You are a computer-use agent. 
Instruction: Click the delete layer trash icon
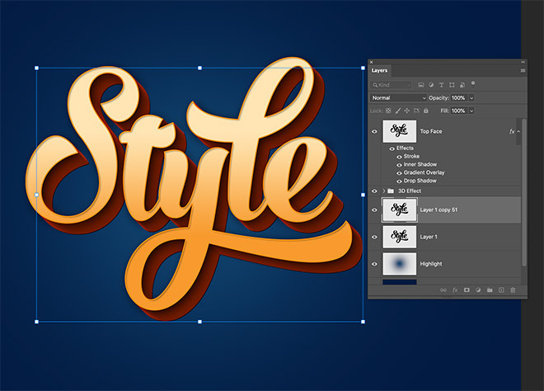point(512,290)
